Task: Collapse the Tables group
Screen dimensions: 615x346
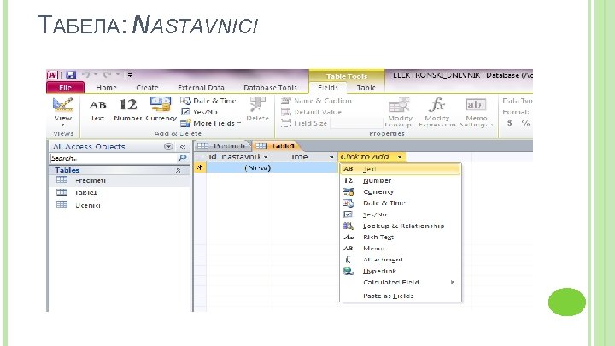Action: coord(178,170)
